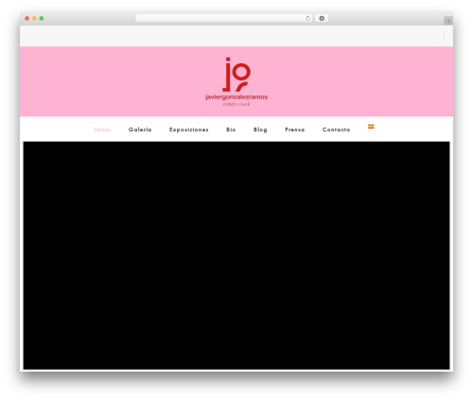Navigate to the Bio page

pos(231,130)
